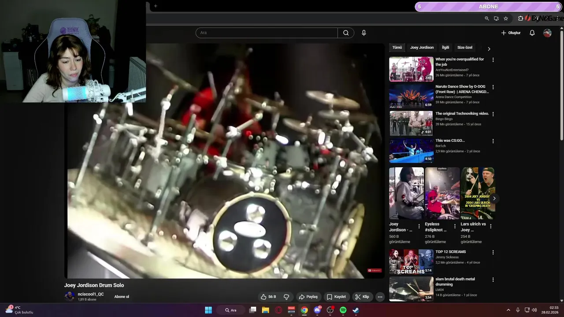Bookmark this page with the star icon
564x317 pixels.
(x=506, y=18)
